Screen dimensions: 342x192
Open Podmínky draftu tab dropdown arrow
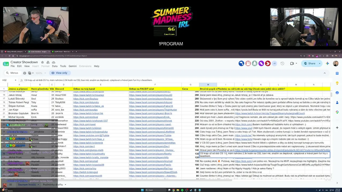(65, 185)
